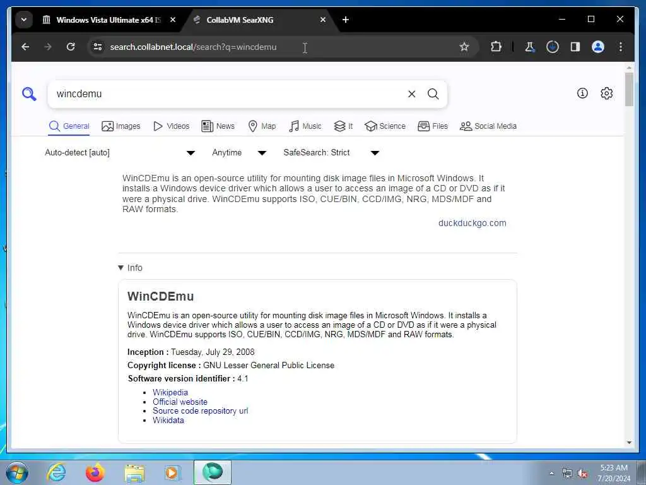Clear the search query with X
The image size is (646, 485).
point(411,94)
